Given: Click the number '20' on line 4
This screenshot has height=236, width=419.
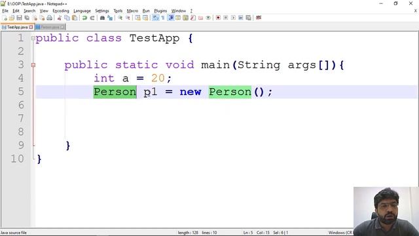Looking at the screenshot, I should pyautogui.click(x=158, y=79).
